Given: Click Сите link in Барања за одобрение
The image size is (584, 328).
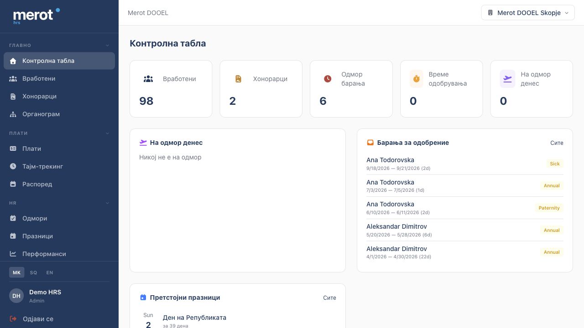Looking at the screenshot, I should (557, 143).
